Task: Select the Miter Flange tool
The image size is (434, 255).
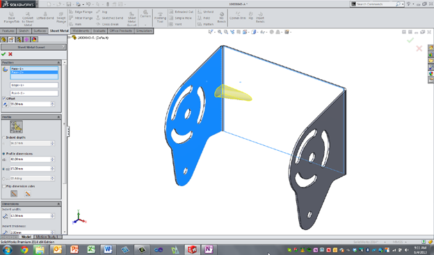Action: [81, 18]
